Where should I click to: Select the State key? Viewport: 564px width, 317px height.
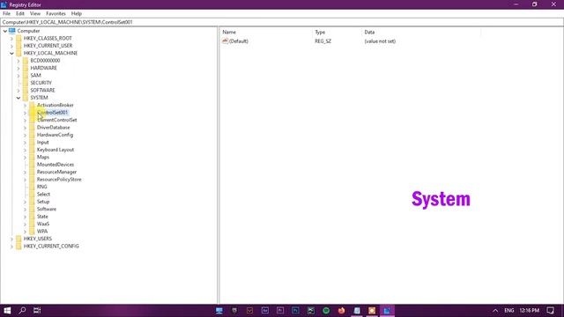(x=42, y=217)
